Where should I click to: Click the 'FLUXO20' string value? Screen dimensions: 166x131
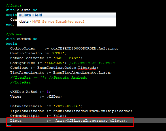[x=54, y=63]
